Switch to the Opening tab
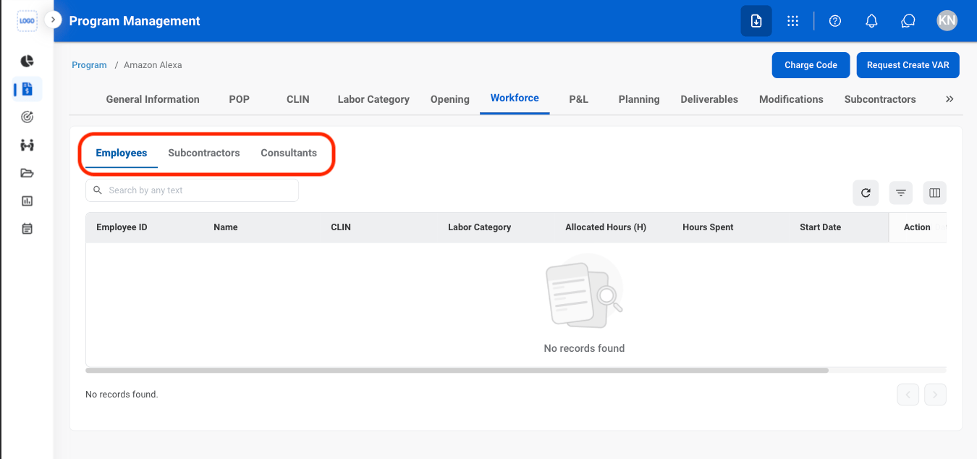 (450, 99)
